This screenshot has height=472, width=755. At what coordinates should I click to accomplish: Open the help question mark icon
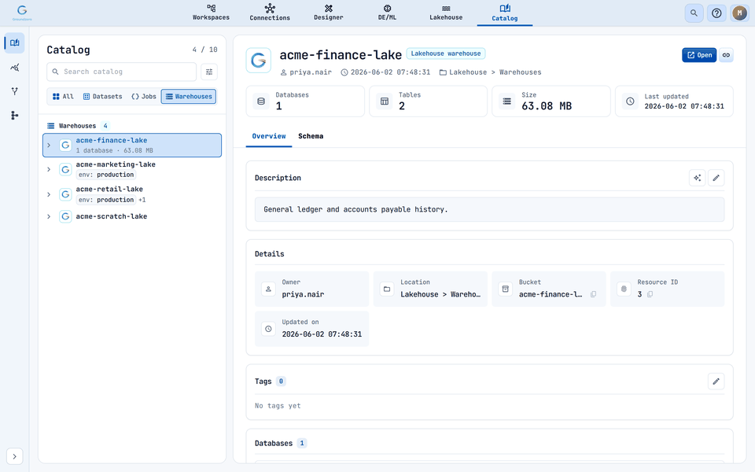coord(716,13)
